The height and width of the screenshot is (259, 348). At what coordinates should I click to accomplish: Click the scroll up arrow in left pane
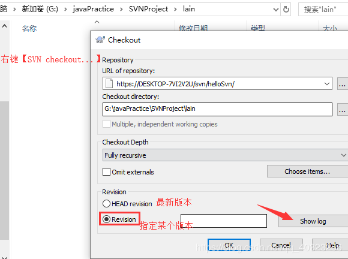[4, 26]
